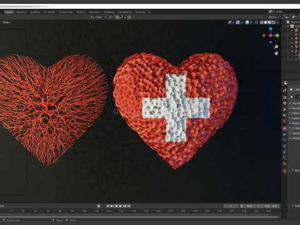Open the viewport shading options dropdown
The height and width of the screenshot is (225, 300).
(277, 22)
